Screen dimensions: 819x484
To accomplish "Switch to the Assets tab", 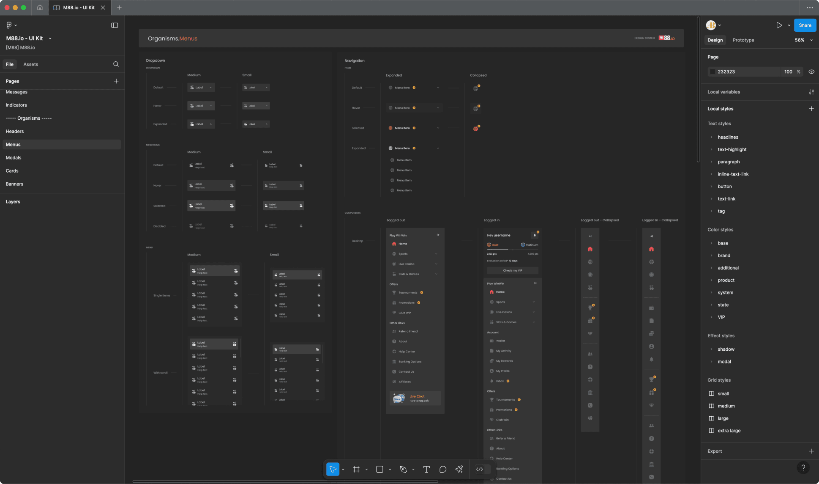I will (x=30, y=64).
